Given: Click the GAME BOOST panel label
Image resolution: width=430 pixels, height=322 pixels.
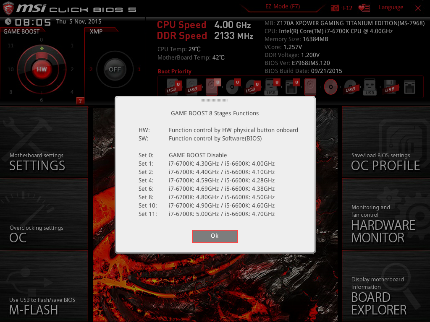Looking at the screenshot, I should coord(21,31).
